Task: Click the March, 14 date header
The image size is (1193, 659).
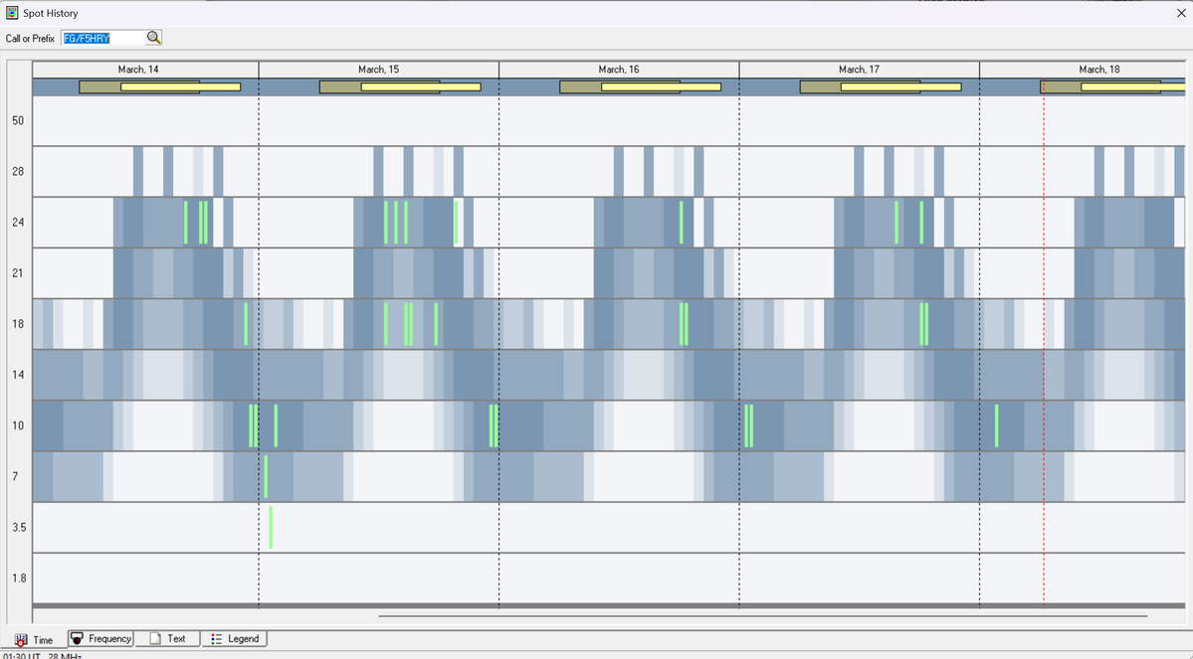Action: click(137, 70)
